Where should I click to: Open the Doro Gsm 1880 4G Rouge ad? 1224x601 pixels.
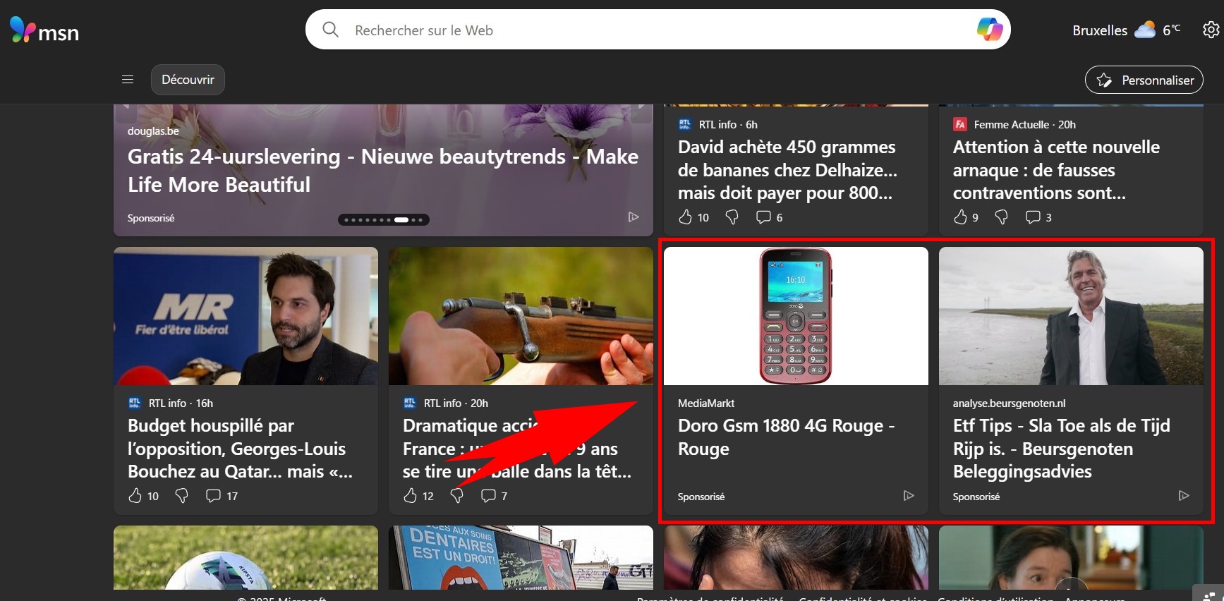(786, 437)
